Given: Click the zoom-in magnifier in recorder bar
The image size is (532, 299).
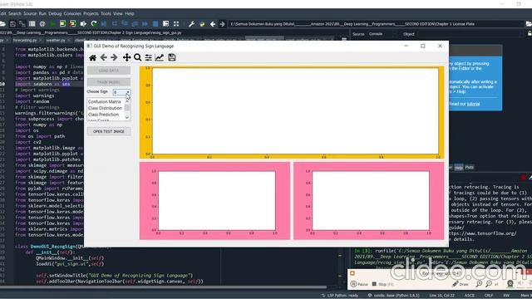Looking at the screenshot, I should click(479, 284).
